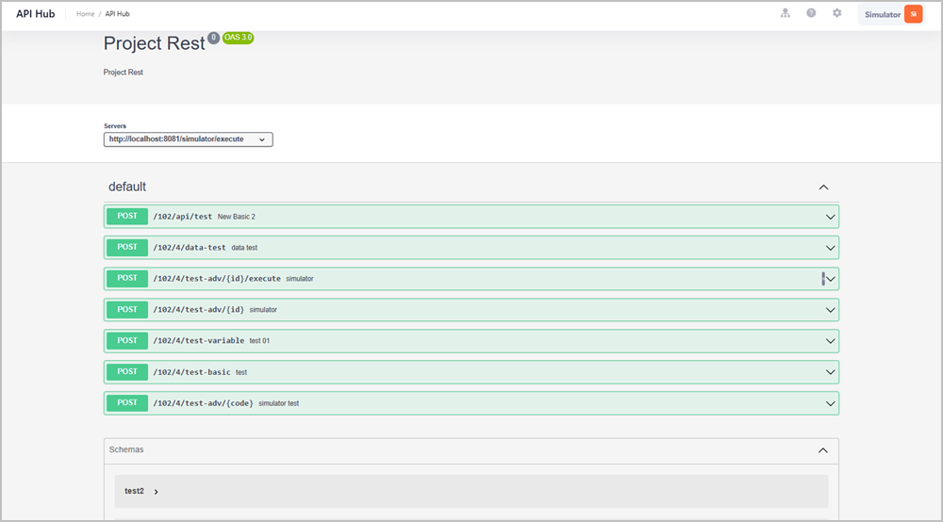The image size is (943, 522).
Task: Click POST badge for /102/4/test-adv/{id}/execute
Action: click(127, 278)
